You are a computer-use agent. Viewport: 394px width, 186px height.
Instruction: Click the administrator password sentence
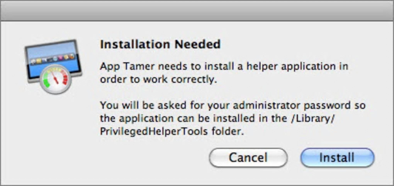(x=232, y=105)
